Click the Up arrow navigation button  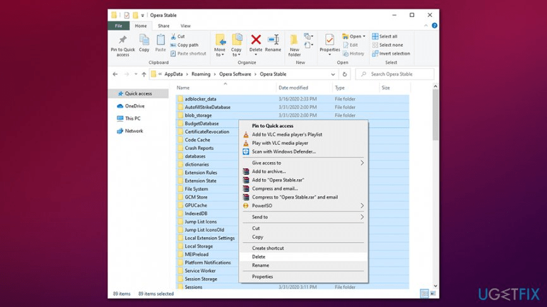point(143,74)
